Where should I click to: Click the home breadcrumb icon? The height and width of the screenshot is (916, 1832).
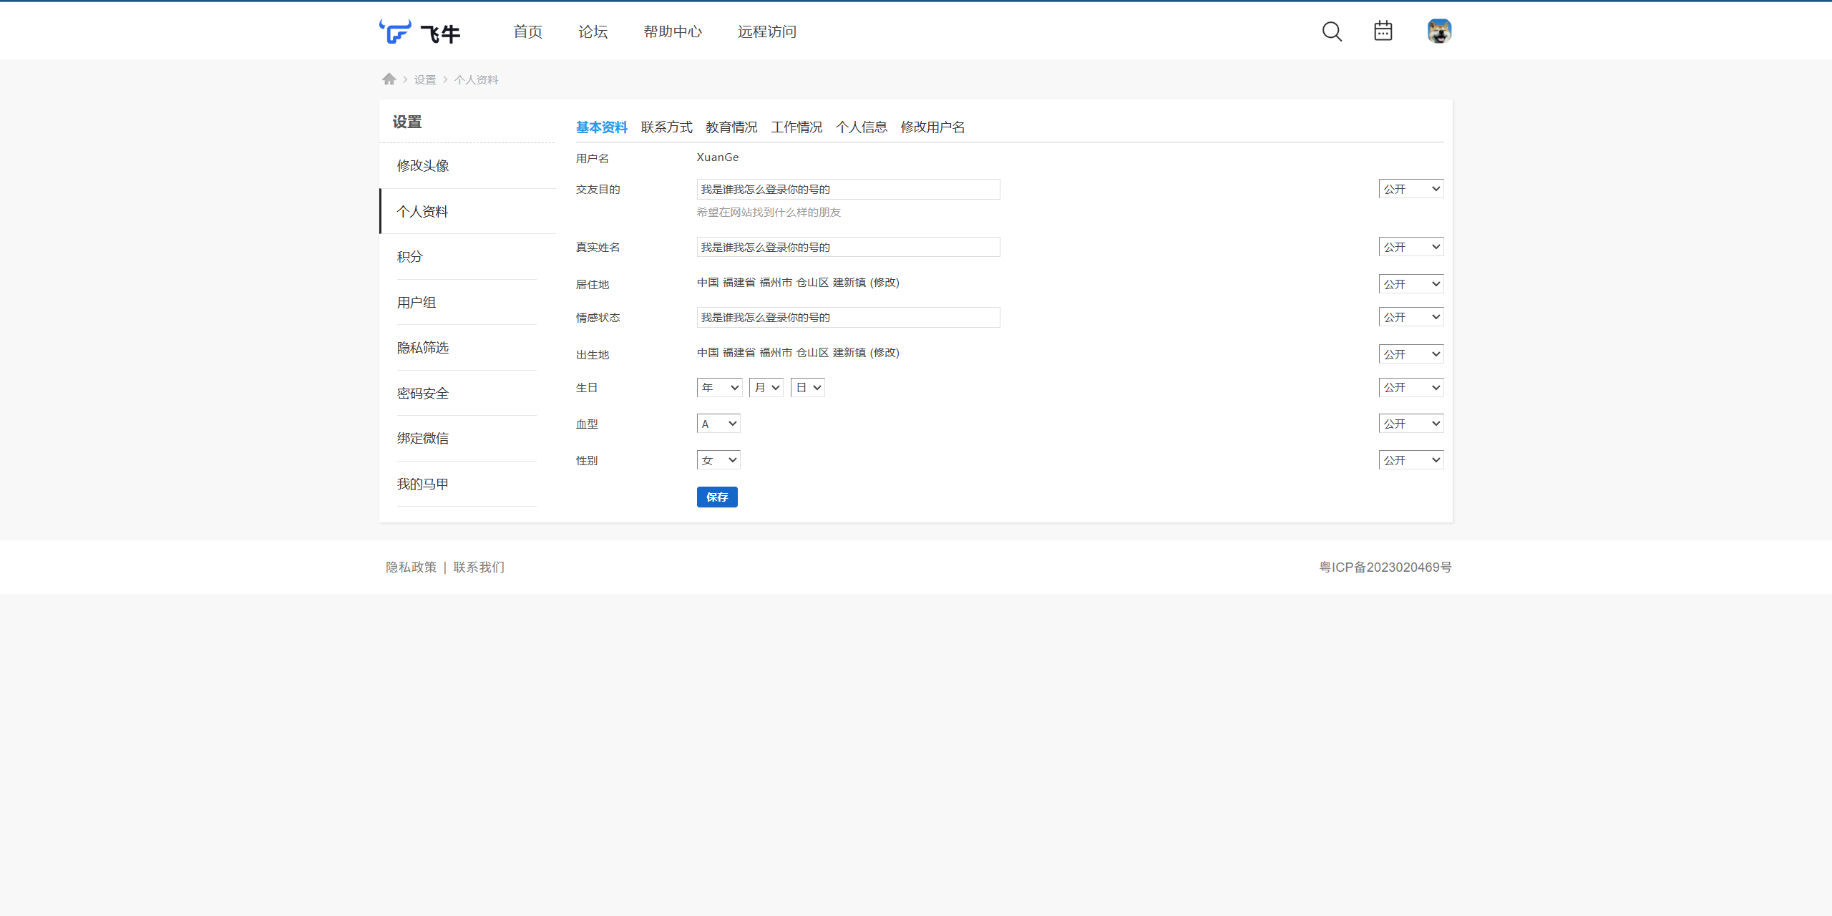coord(389,79)
